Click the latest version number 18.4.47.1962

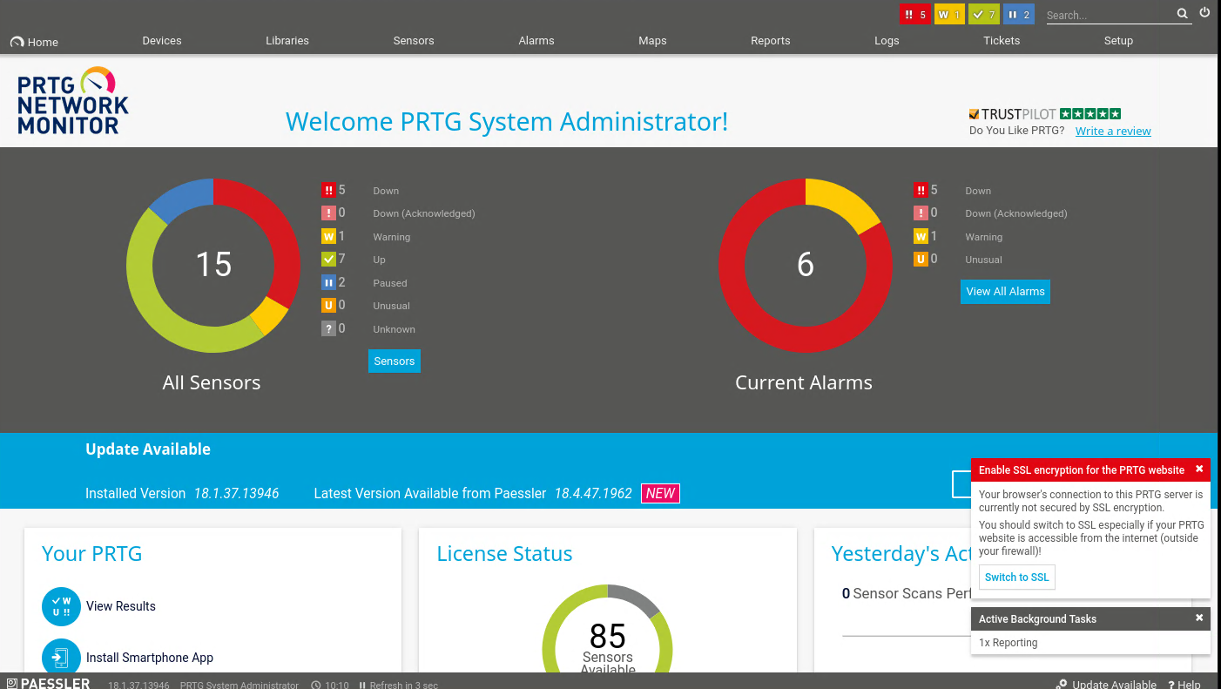point(591,493)
